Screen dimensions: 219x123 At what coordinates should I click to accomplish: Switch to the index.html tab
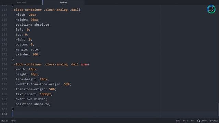(x=21, y=2)
